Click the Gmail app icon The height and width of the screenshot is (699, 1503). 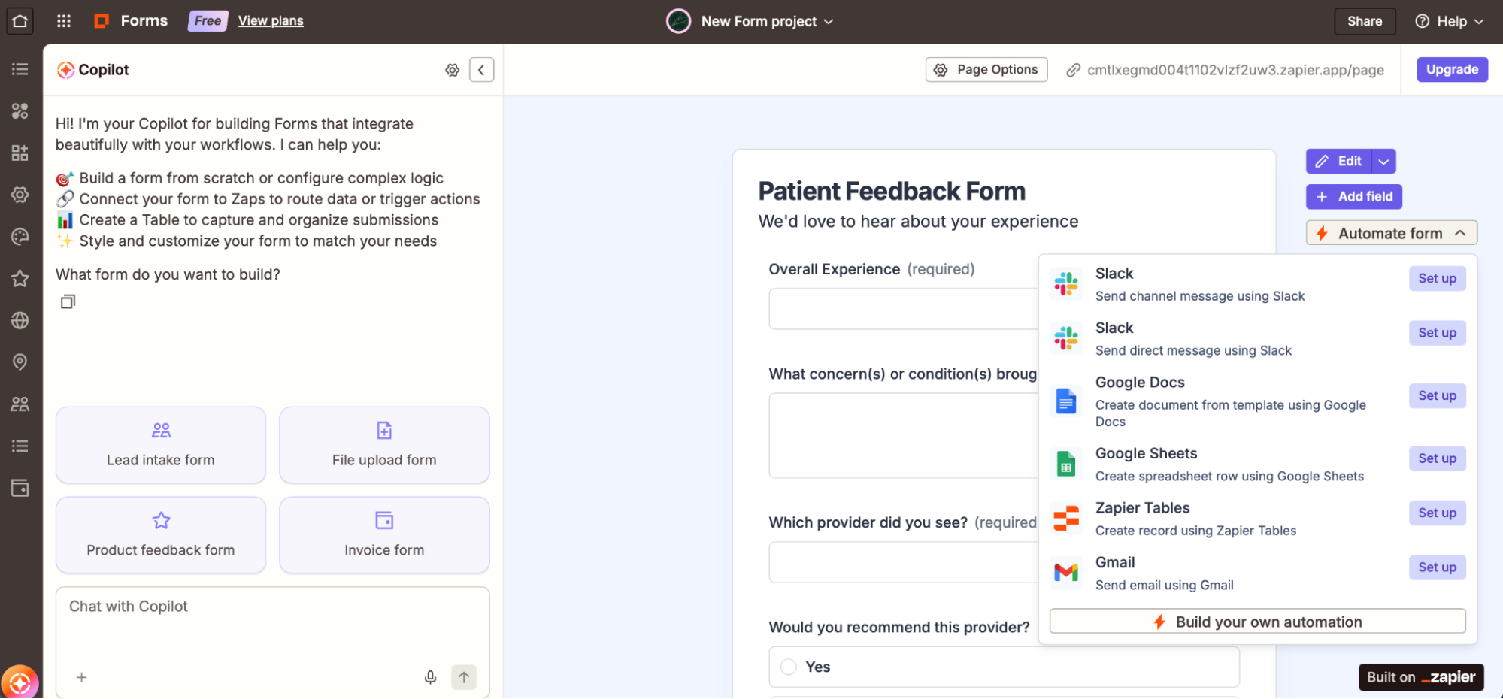[1065, 573]
